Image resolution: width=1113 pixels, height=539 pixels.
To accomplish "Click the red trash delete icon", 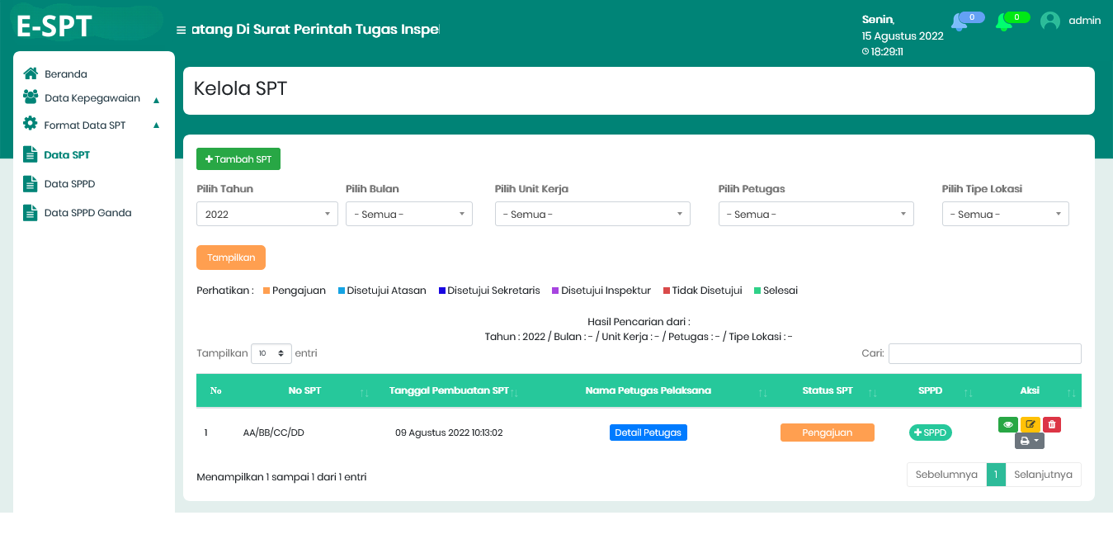I will (1051, 424).
